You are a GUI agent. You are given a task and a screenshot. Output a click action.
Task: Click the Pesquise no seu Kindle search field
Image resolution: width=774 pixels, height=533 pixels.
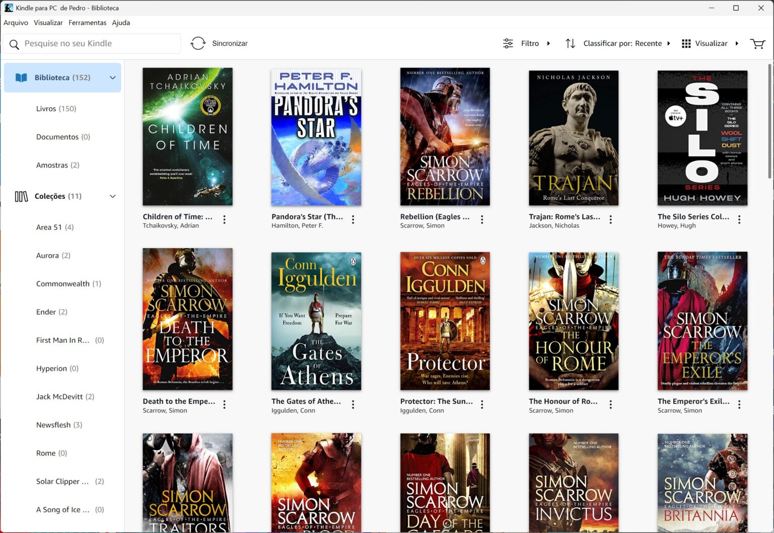tap(92, 44)
